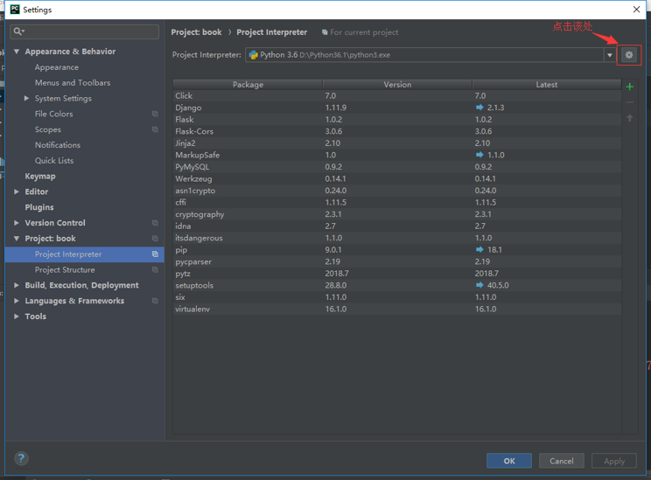Click pip's update-available arrow icon
651x480 pixels.
[479, 250]
